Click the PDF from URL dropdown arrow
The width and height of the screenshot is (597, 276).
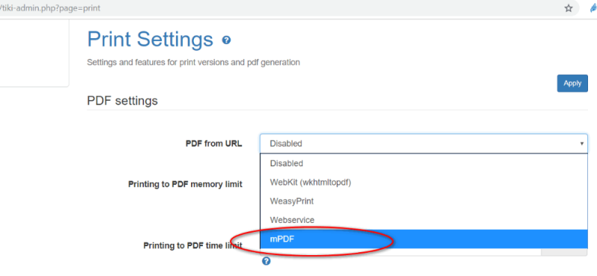581,143
